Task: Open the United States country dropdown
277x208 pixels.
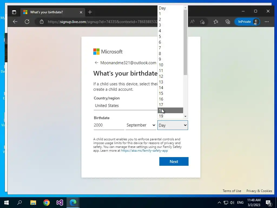Action: point(126,106)
